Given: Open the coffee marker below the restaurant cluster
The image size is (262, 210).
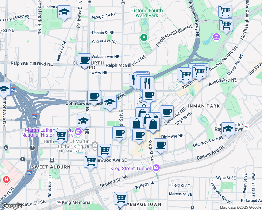Looking at the screenshot, I should pyautogui.click(x=149, y=96).
